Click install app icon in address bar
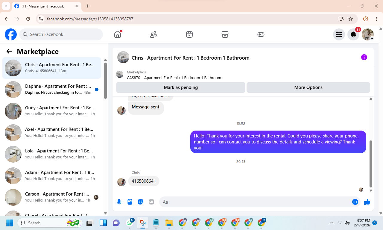383x230 pixels. [x=341, y=19]
